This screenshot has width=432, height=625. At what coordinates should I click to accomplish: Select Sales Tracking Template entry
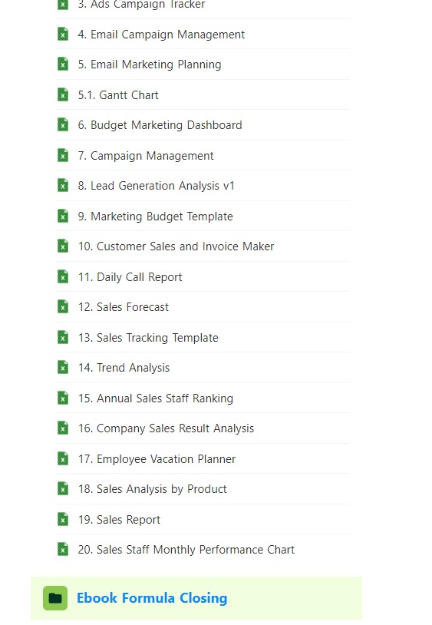[148, 338]
